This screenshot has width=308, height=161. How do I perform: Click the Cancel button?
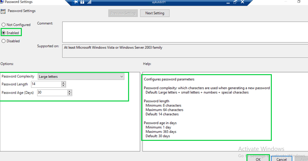(x=281, y=159)
